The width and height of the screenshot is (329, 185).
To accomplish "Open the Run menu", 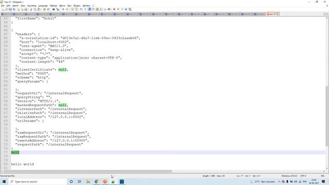I will click(69, 6).
